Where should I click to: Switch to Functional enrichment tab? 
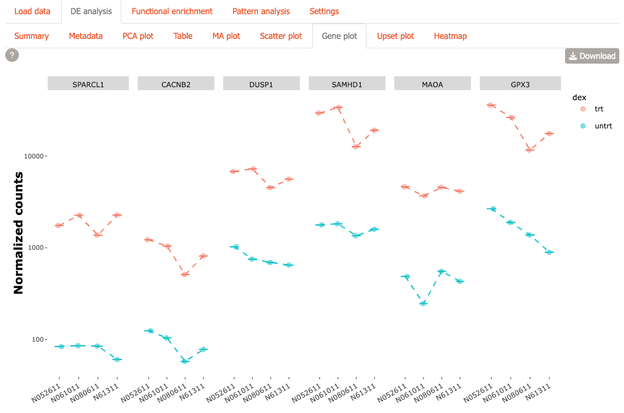172,11
